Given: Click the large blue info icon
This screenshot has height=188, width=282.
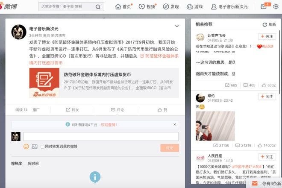Looking at the screenshot, I should click(x=95, y=177).
